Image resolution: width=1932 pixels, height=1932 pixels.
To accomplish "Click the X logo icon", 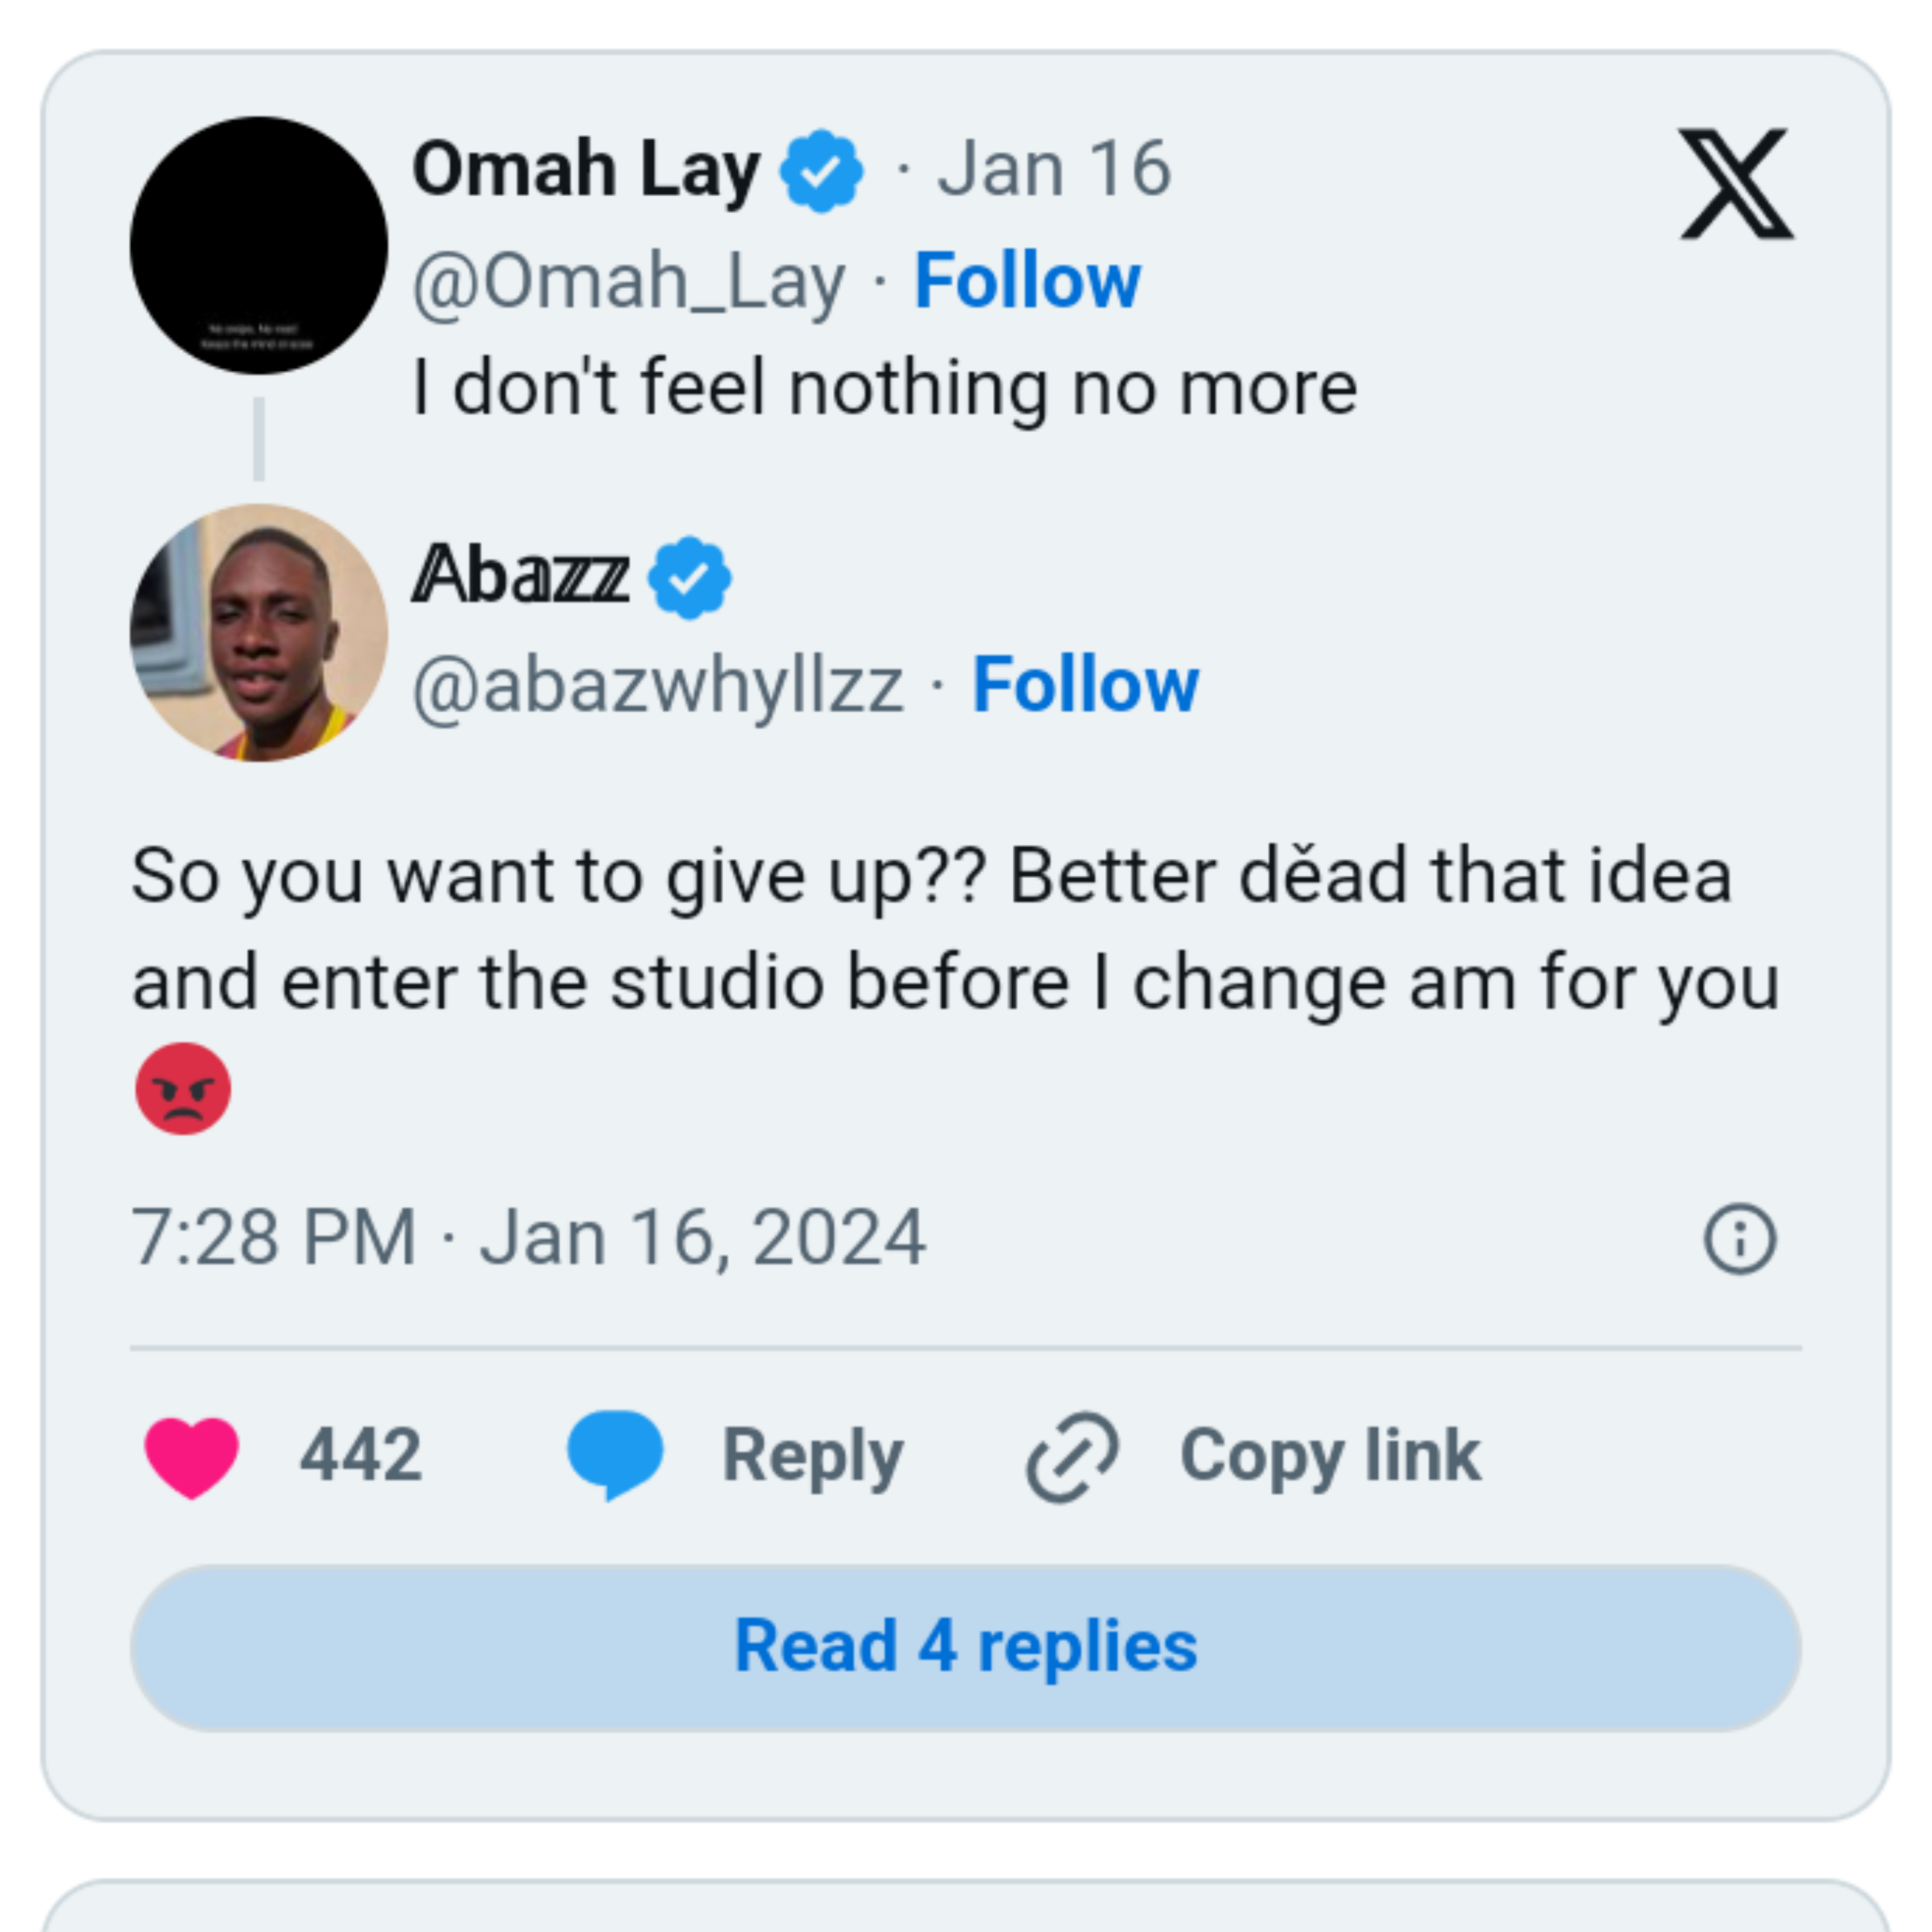I will pyautogui.click(x=1736, y=184).
